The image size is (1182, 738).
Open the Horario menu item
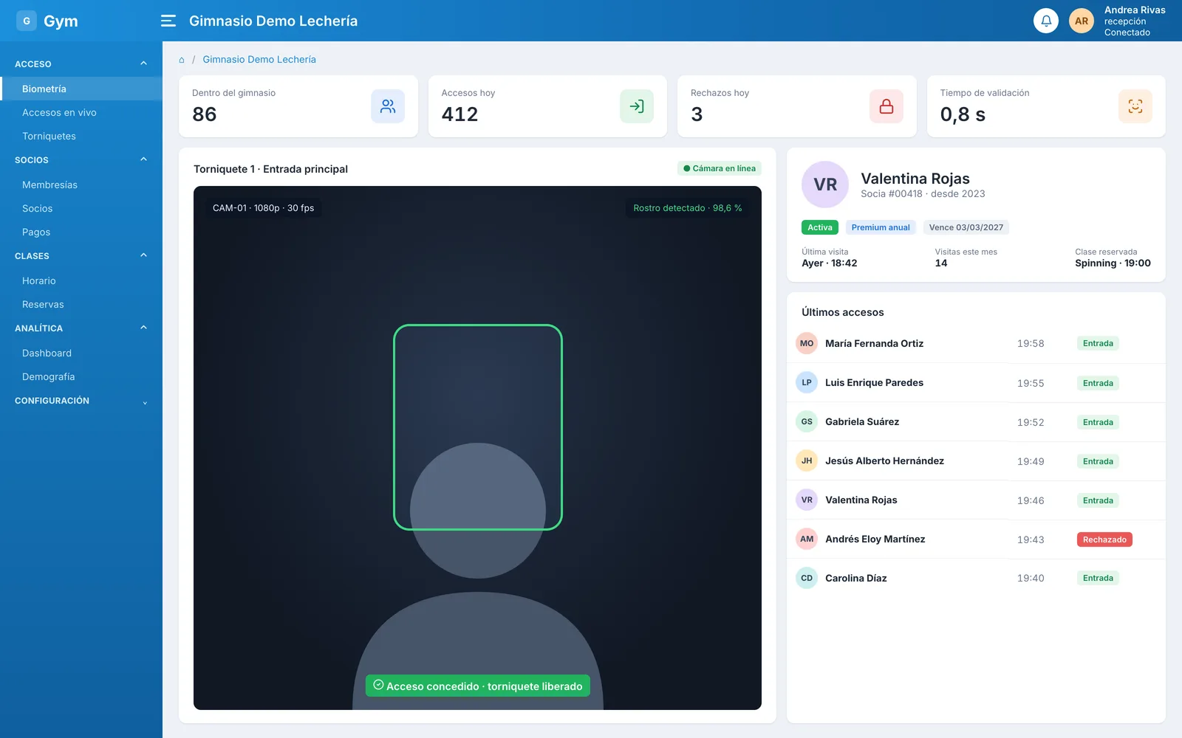coord(81,280)
